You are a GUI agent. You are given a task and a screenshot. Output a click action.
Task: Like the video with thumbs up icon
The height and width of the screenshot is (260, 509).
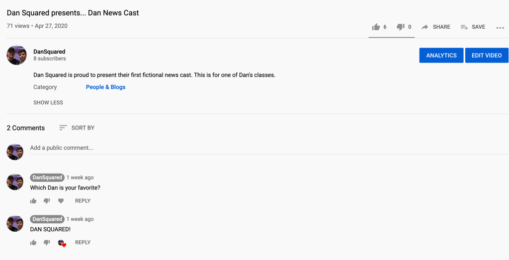[376, 27]
